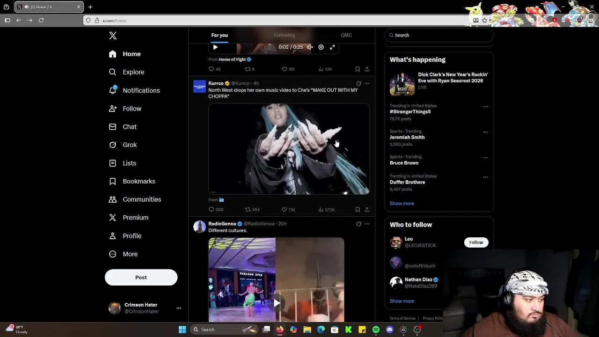
Task: Open more options on the RadioGenoa post
Action: (x=367, y=224)
